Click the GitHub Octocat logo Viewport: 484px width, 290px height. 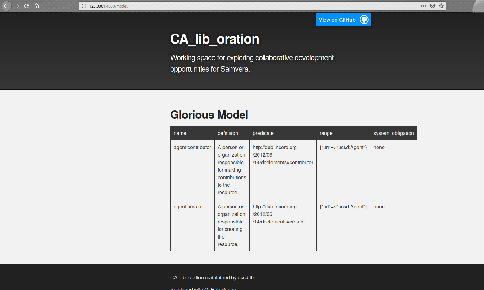click(364, 19)
